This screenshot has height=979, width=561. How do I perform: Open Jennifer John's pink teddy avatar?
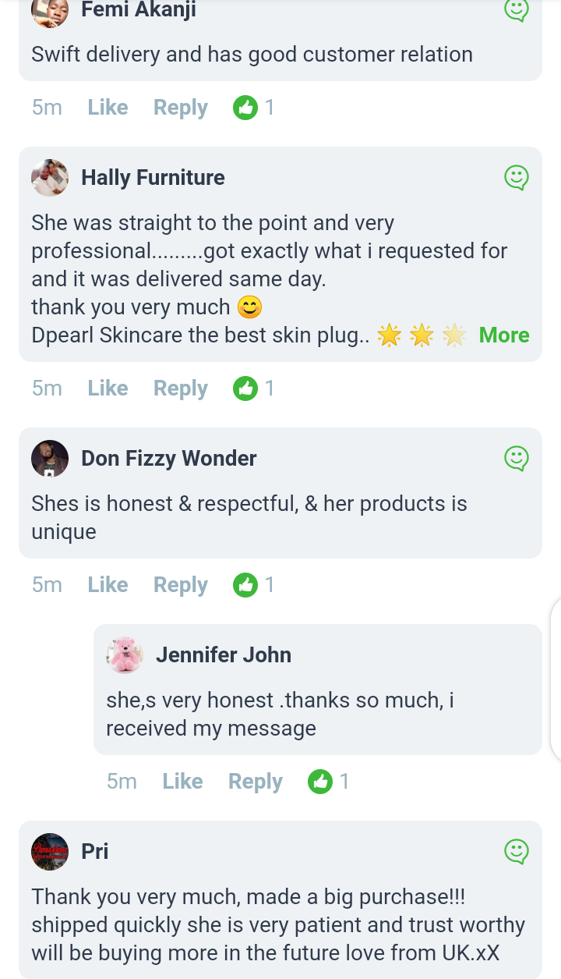coord(125,654)
